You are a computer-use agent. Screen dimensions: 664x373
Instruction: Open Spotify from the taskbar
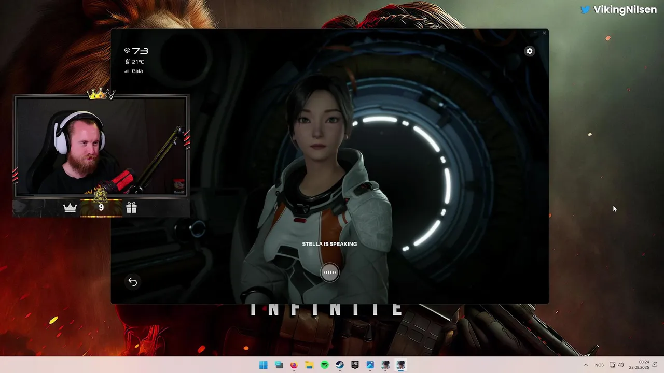(x=324, y=365)
